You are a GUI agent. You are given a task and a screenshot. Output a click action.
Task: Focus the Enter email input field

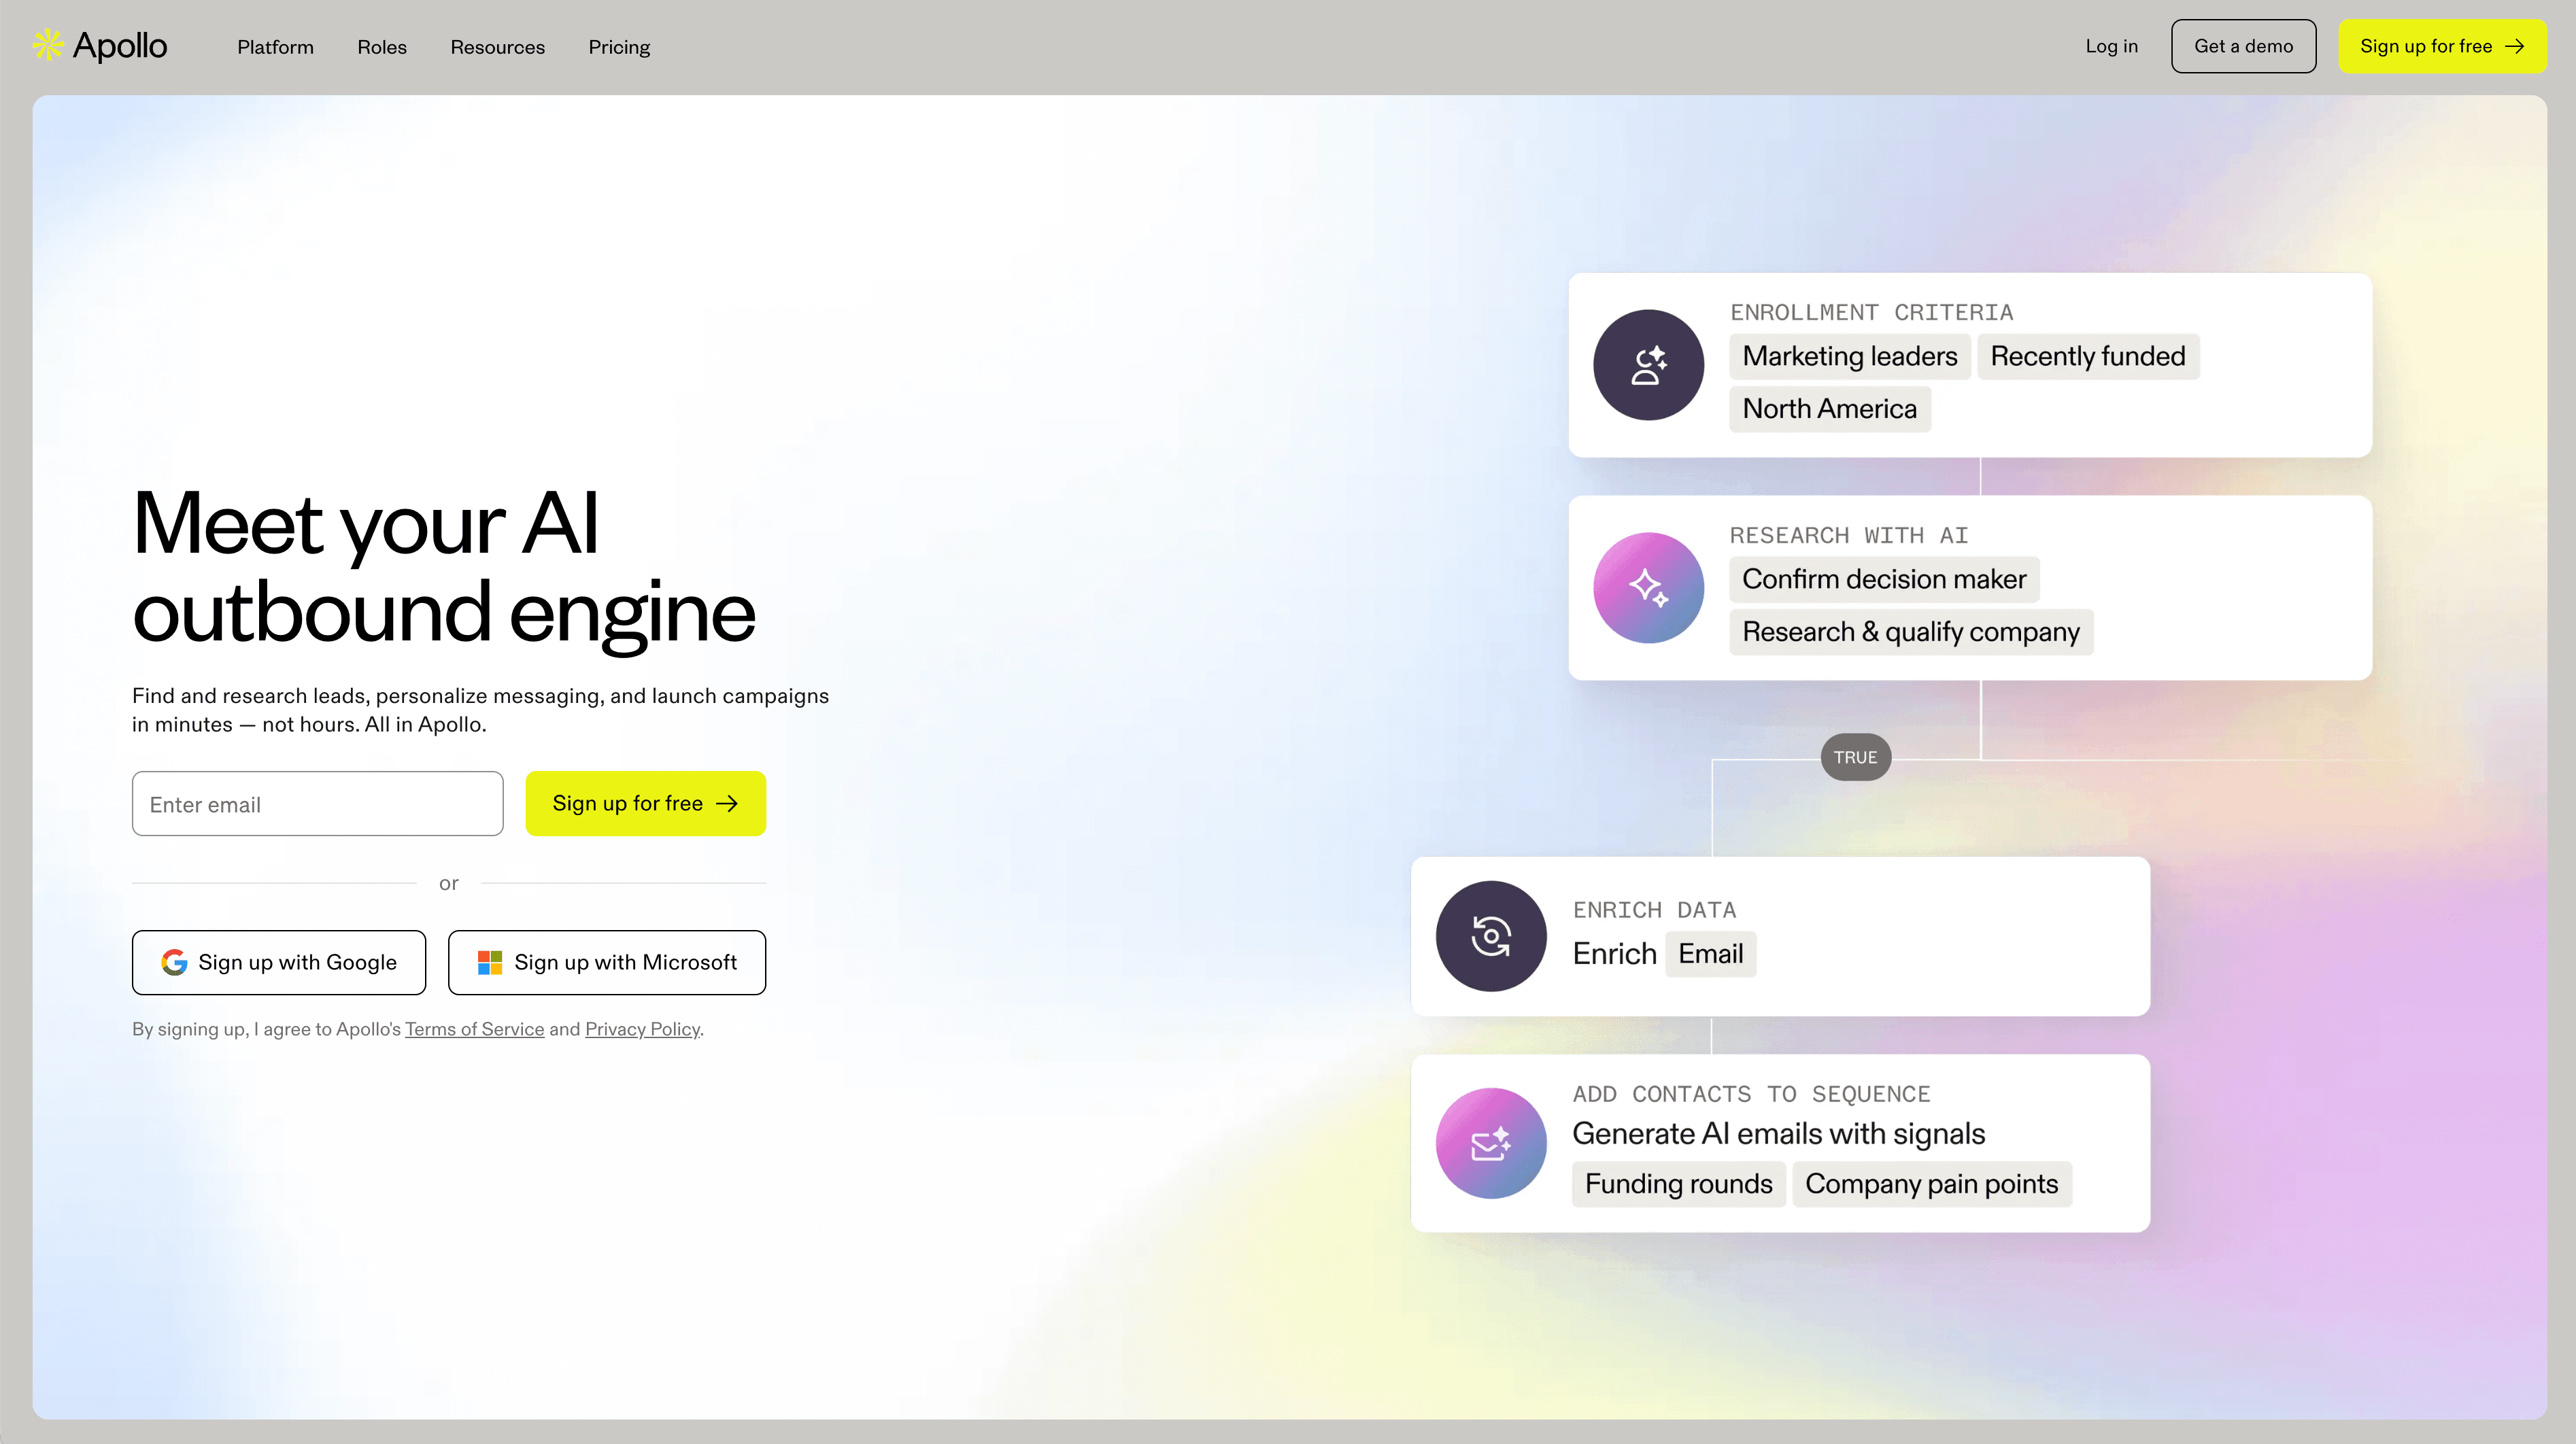point(317,803)
